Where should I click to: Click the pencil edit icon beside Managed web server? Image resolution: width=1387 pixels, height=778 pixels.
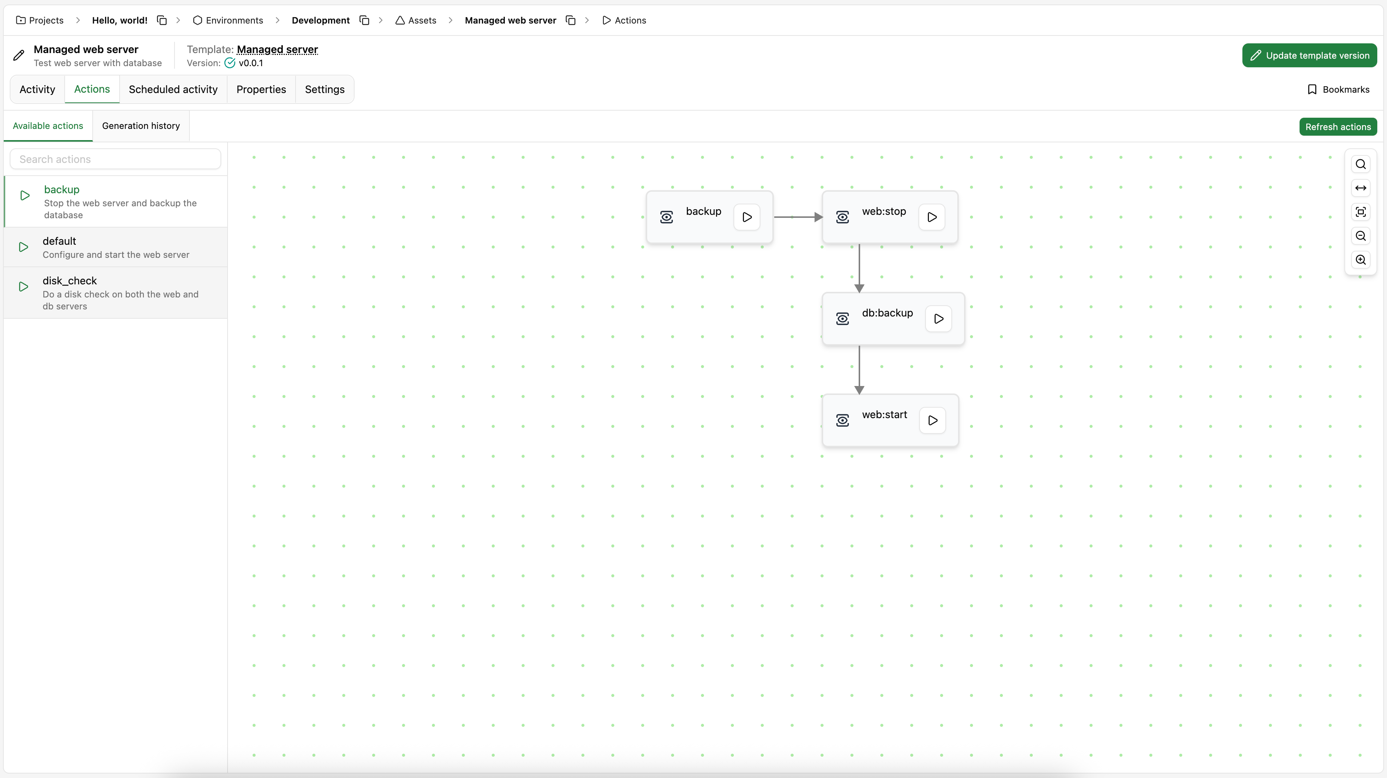pos(18,55)
